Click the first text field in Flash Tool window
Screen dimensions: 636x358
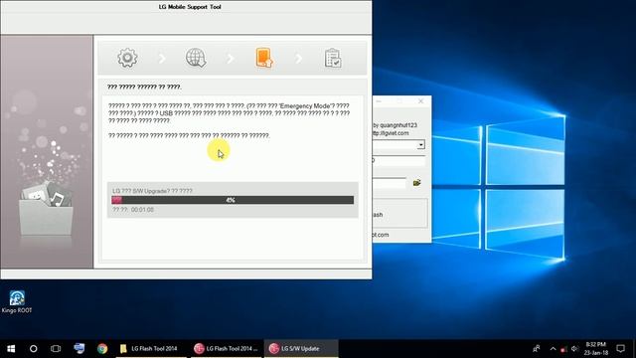398,161
